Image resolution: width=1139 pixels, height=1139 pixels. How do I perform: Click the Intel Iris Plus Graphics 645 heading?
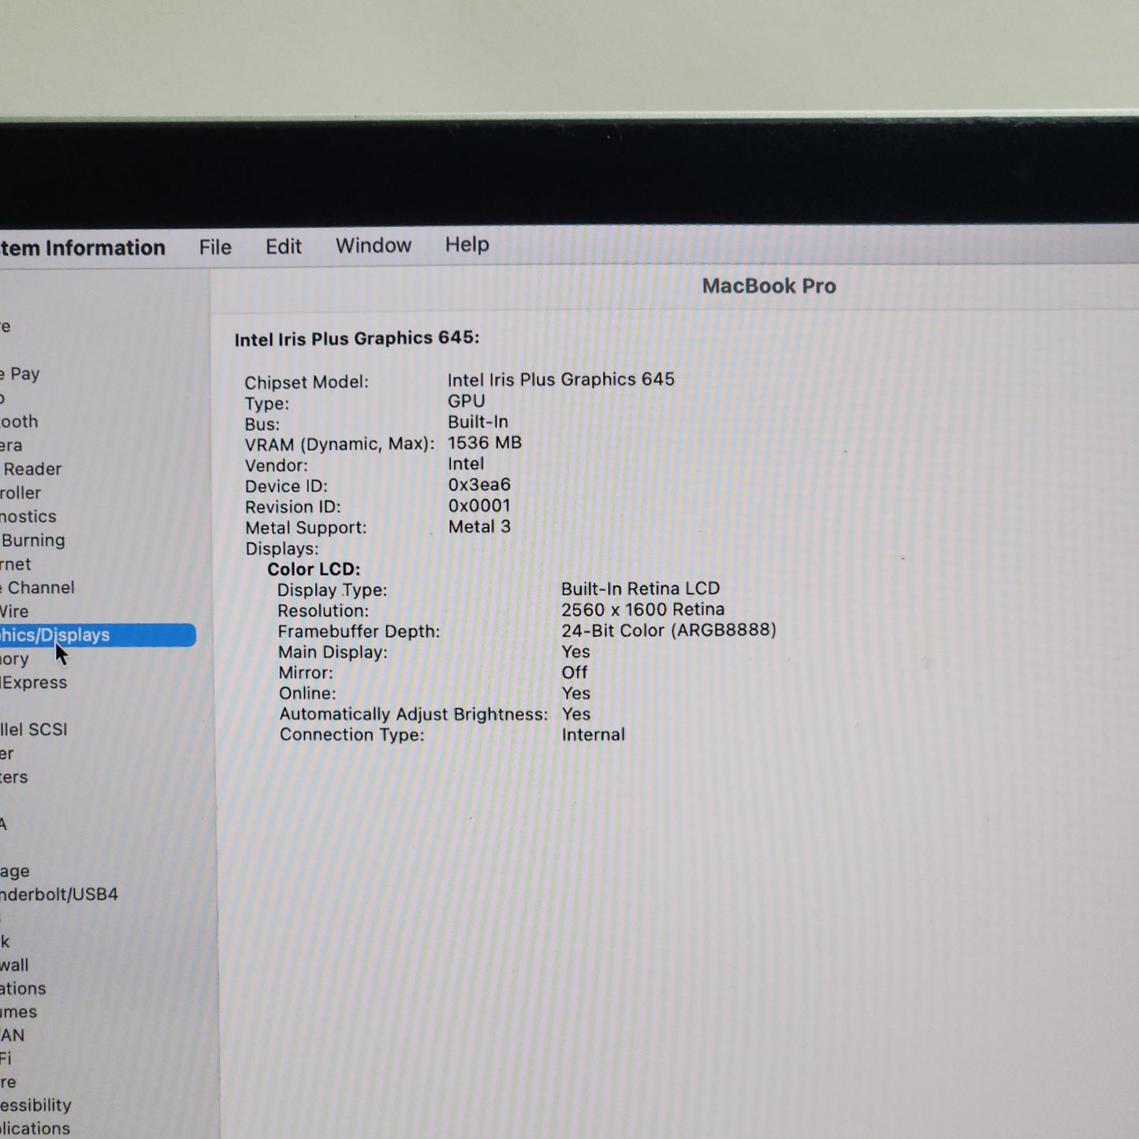(356, 339)
